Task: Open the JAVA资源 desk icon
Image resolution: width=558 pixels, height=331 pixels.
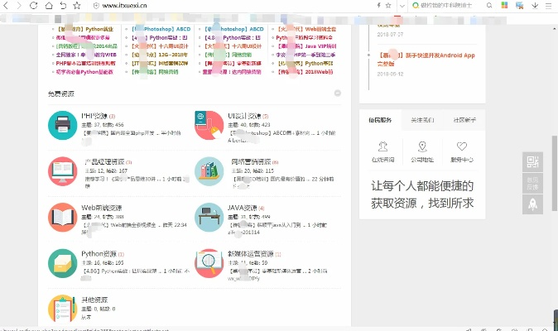Action: 209,218
